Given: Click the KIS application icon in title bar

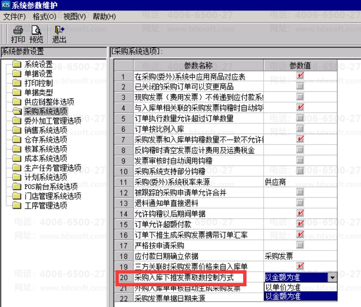Looking at the screenshot, I should tap(6, 5).
